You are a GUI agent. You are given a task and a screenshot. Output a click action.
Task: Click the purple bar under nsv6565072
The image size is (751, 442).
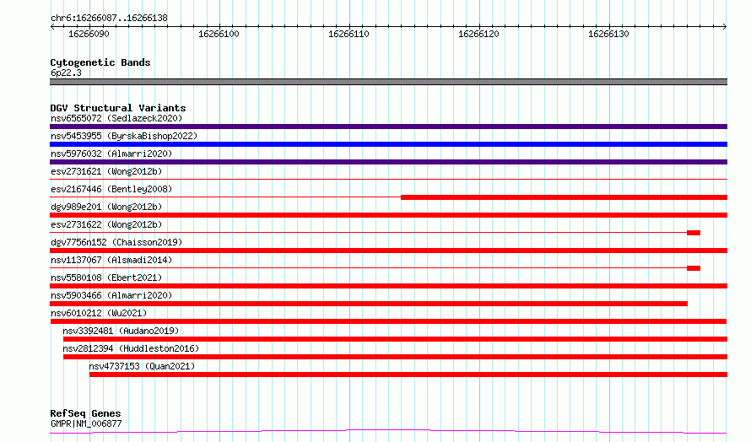[388, 127]
